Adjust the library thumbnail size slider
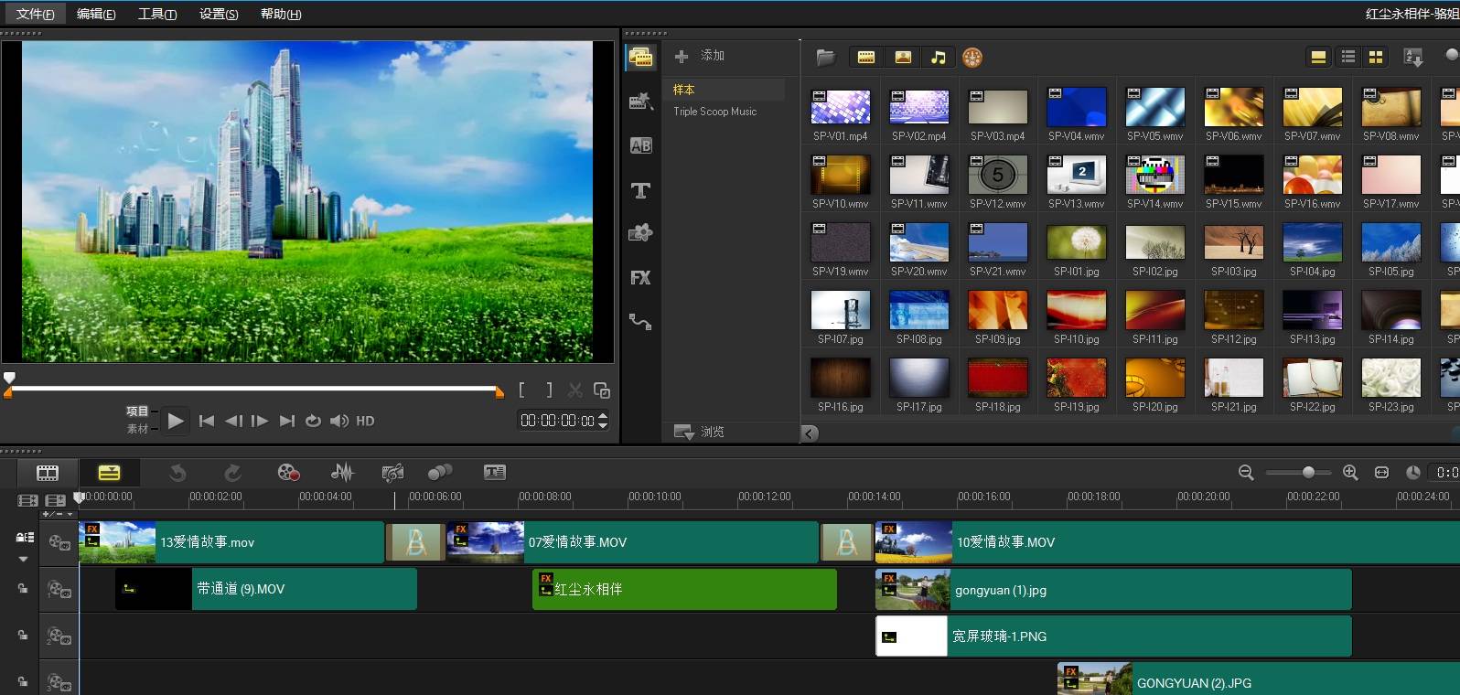This screenshot has width=1460, height=695. tap(1453, 56)
